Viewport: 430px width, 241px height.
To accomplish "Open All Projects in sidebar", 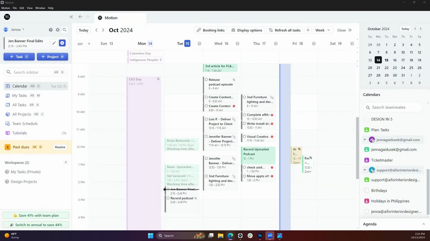I will (x=21, y=114).
